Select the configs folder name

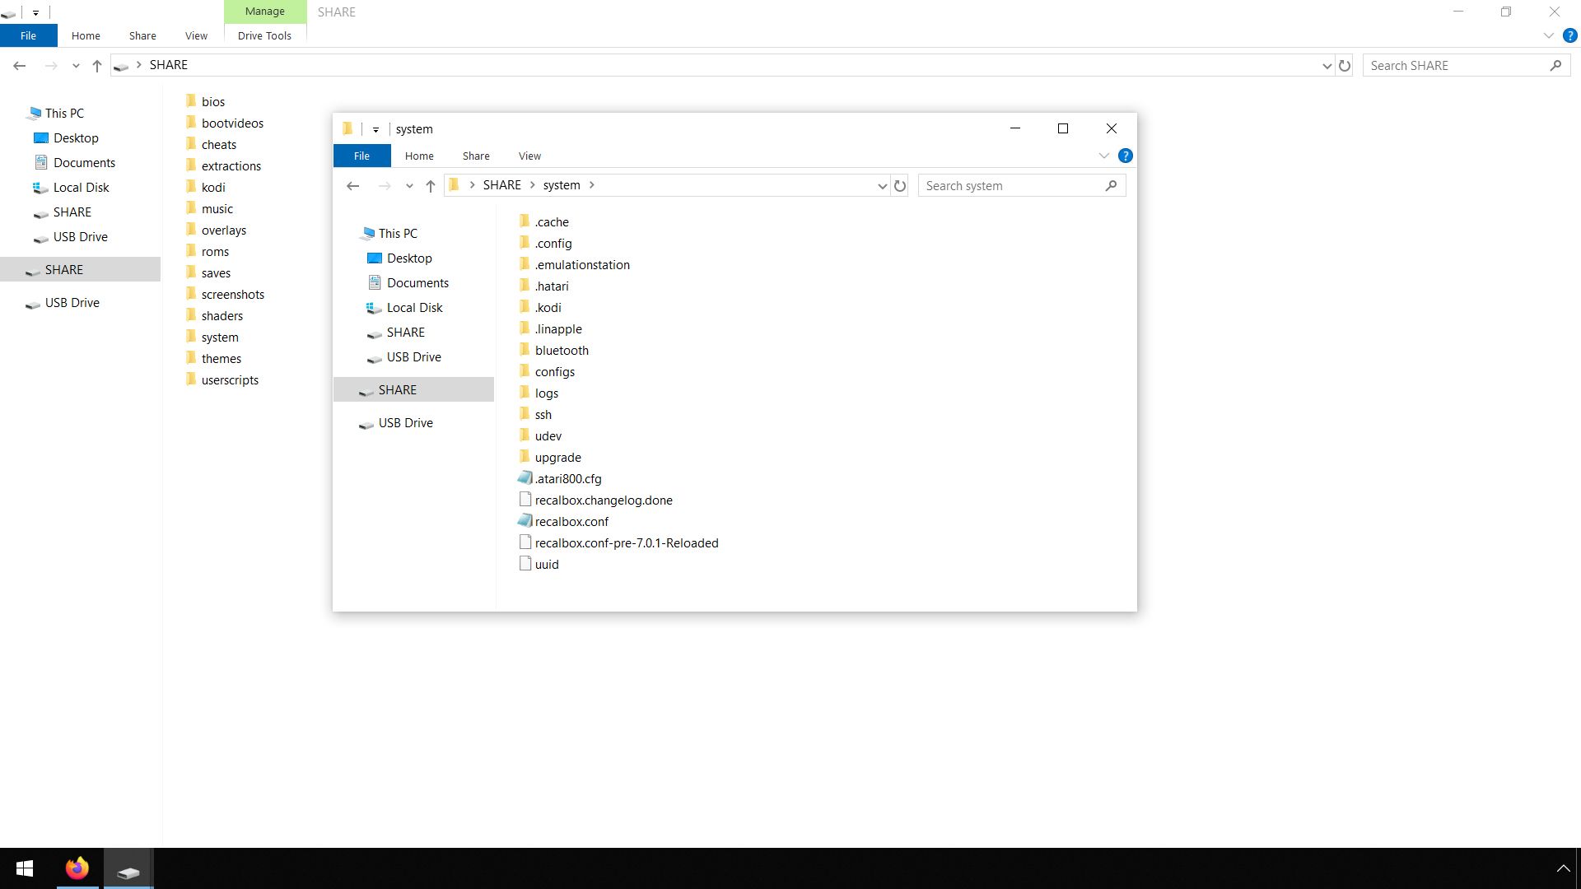555,371
